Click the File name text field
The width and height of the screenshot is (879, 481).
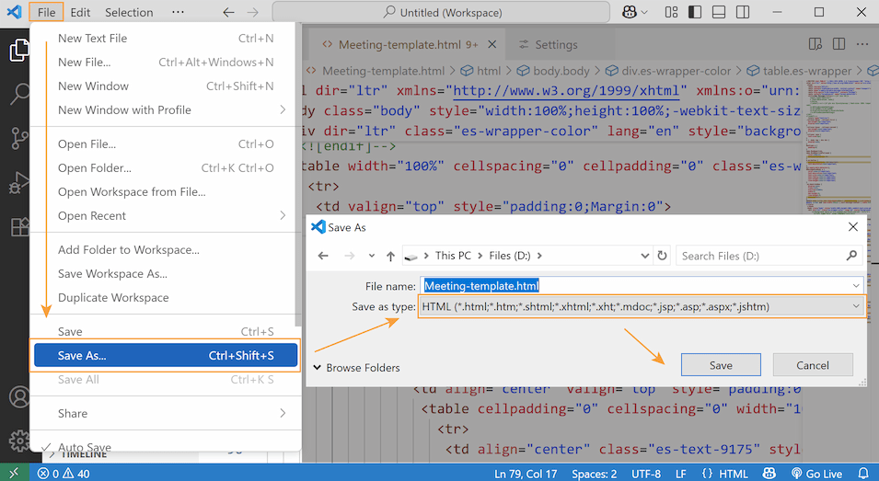pos(636,286)
